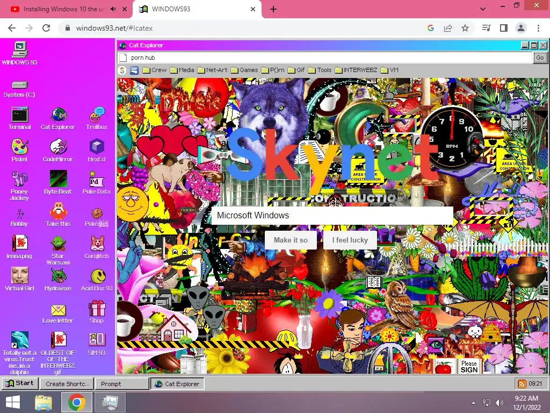The image size is (550, 413).
Task: Launch the CodeMirror desktop icon
Action: point(58,151)
